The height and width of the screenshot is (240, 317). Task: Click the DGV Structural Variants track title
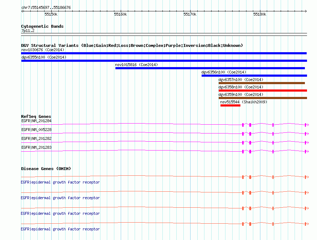pyautogui.click(x=132, y=45)
